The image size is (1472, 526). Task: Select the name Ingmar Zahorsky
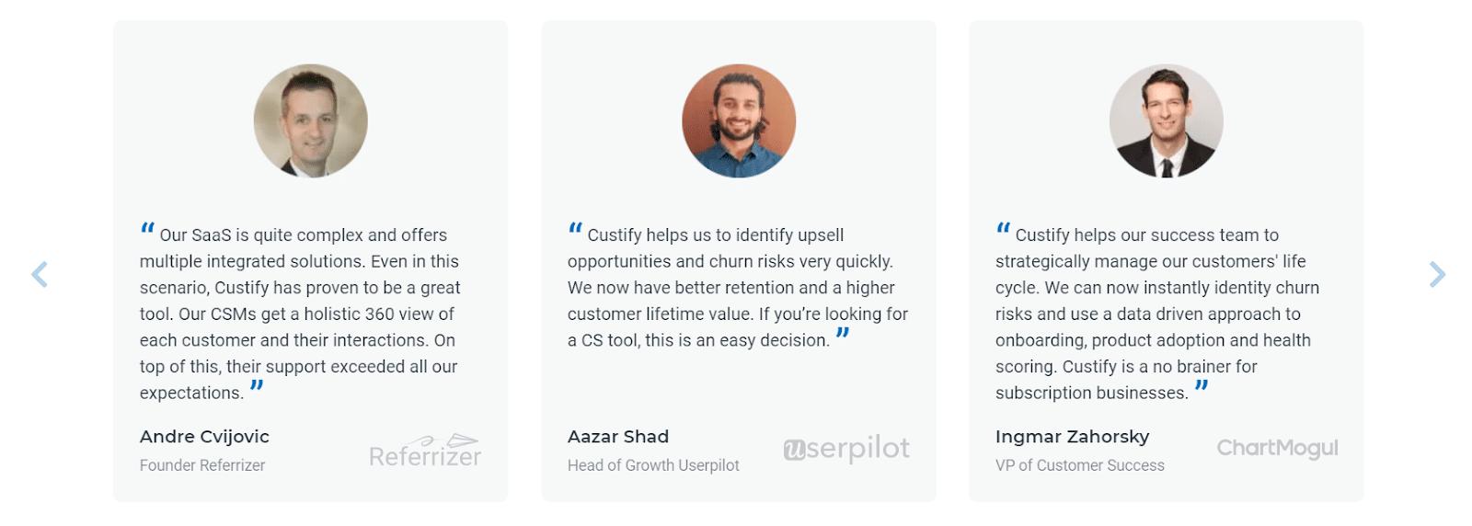(x=1073, y=437)
